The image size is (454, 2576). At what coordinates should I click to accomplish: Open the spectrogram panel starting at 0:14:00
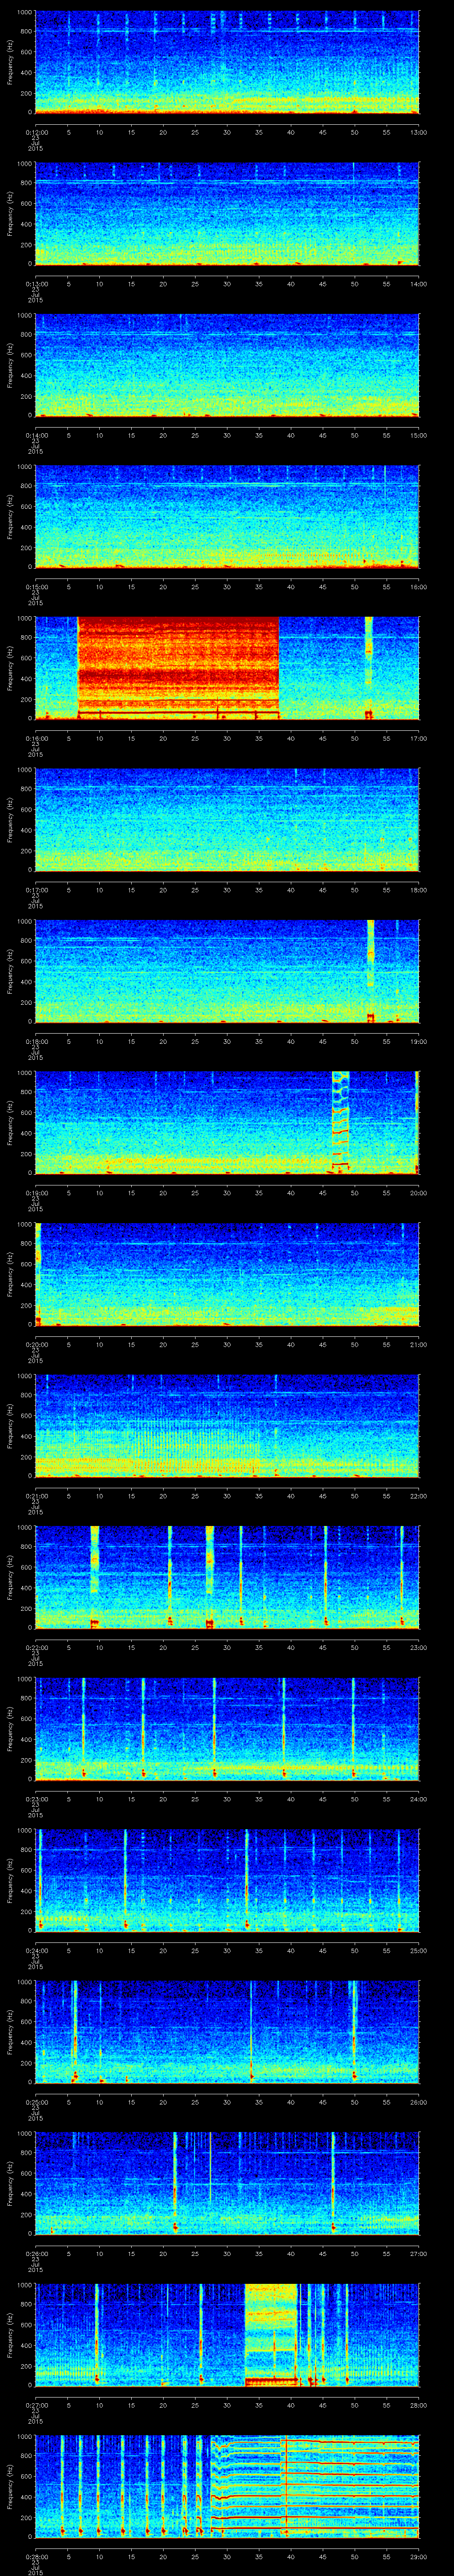(x=227, y=366)
